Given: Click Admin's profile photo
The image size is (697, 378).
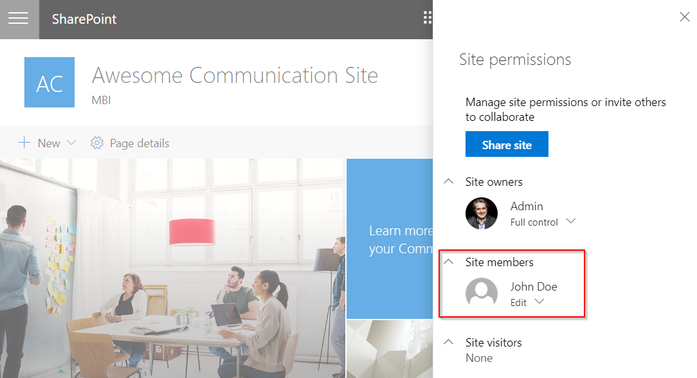Looking at the screenshot, I should coord(482,213).
